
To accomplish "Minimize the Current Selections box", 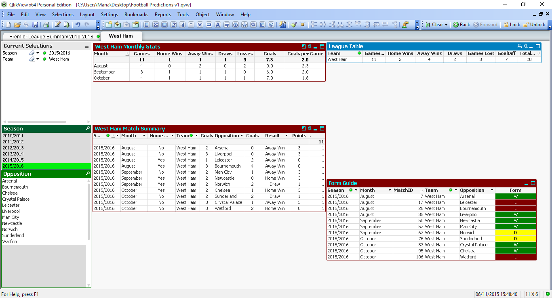I will tap(87, 46).
